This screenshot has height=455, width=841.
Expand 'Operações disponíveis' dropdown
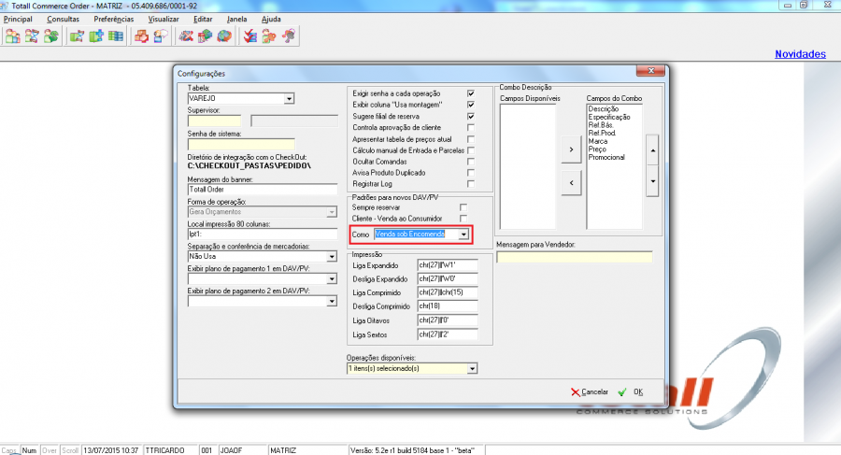point(472,369)
